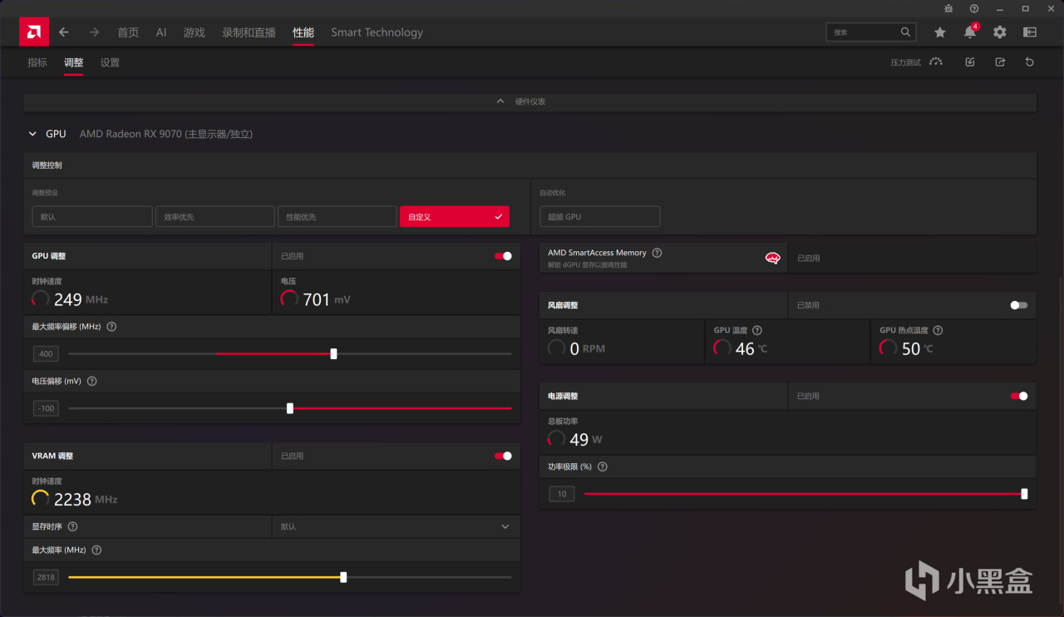Click help icon beside 显存时序
Viewport: 1064px width, 617px height.
point(72,527)
